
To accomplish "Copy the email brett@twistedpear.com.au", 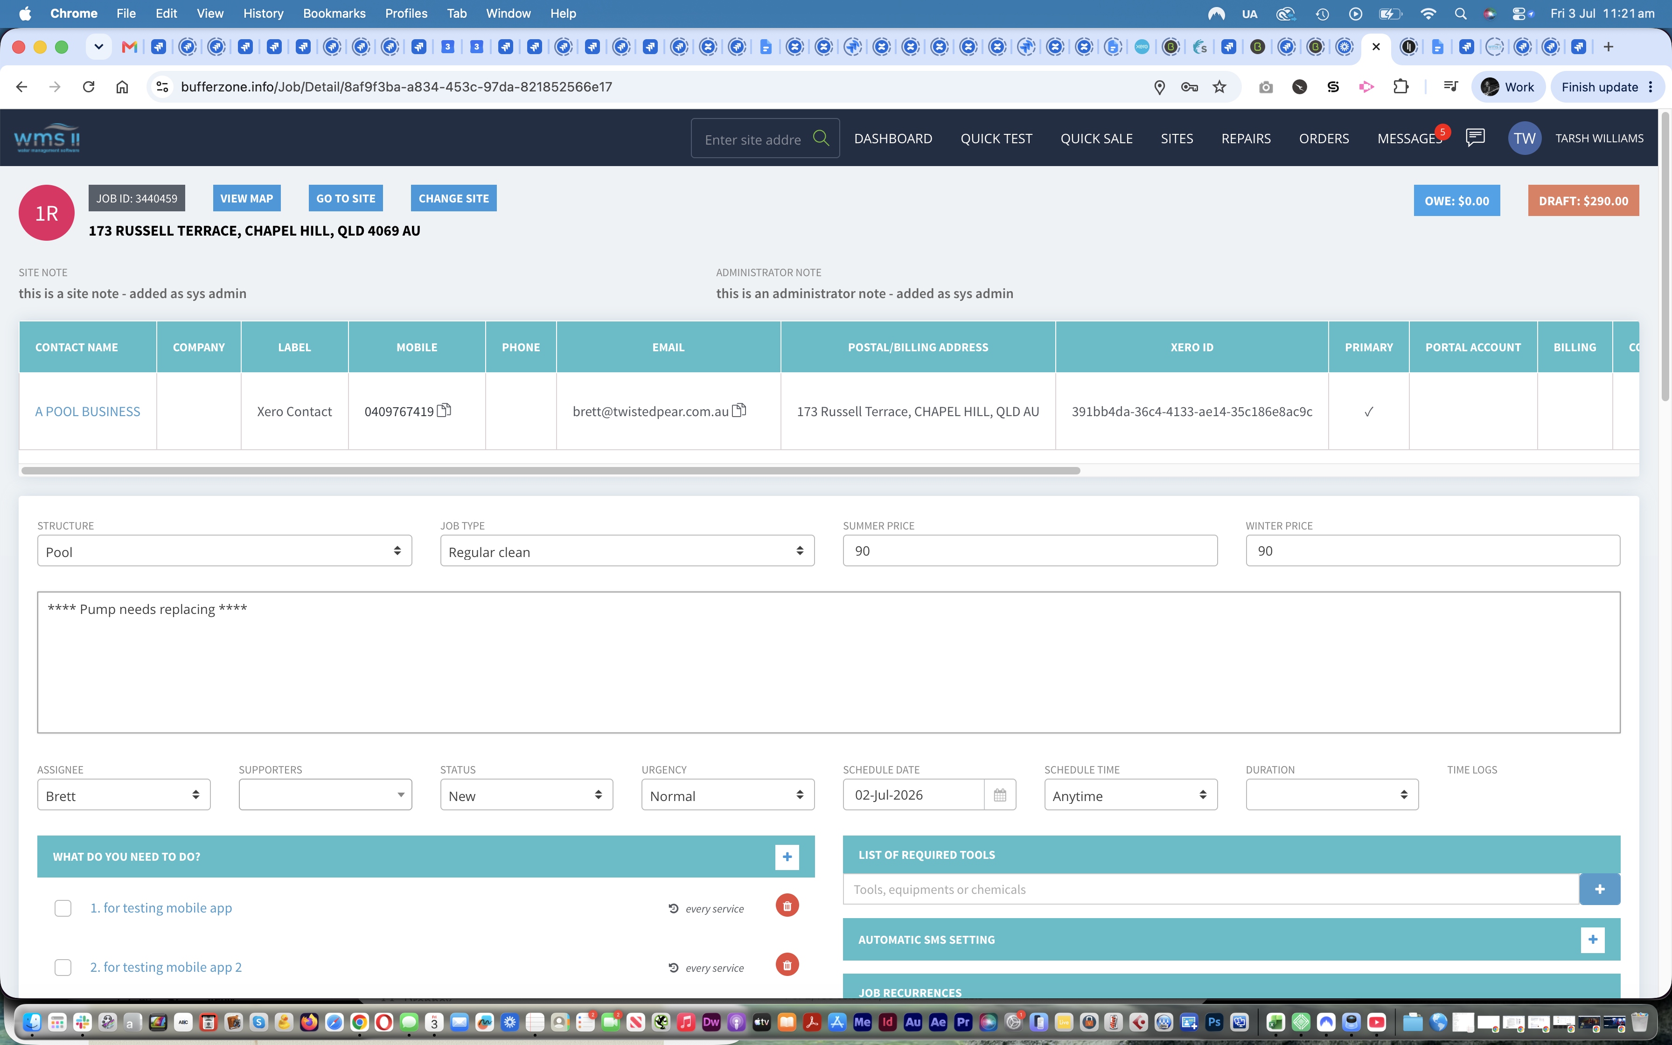I will click(739, 411).
